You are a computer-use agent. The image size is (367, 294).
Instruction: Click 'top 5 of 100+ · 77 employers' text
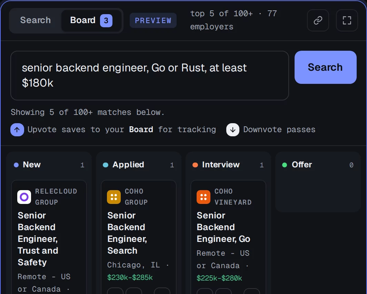click(x=234, y=20)
